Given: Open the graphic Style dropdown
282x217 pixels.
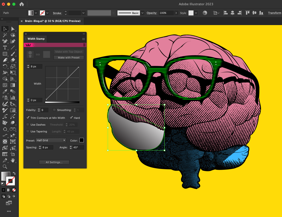Looking at the screenshot, I should pos(196,13).
